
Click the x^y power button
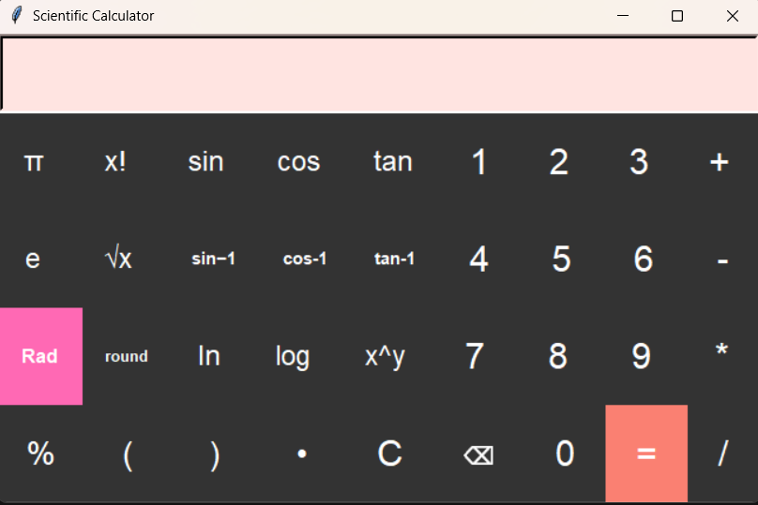[x=386, y=356]
